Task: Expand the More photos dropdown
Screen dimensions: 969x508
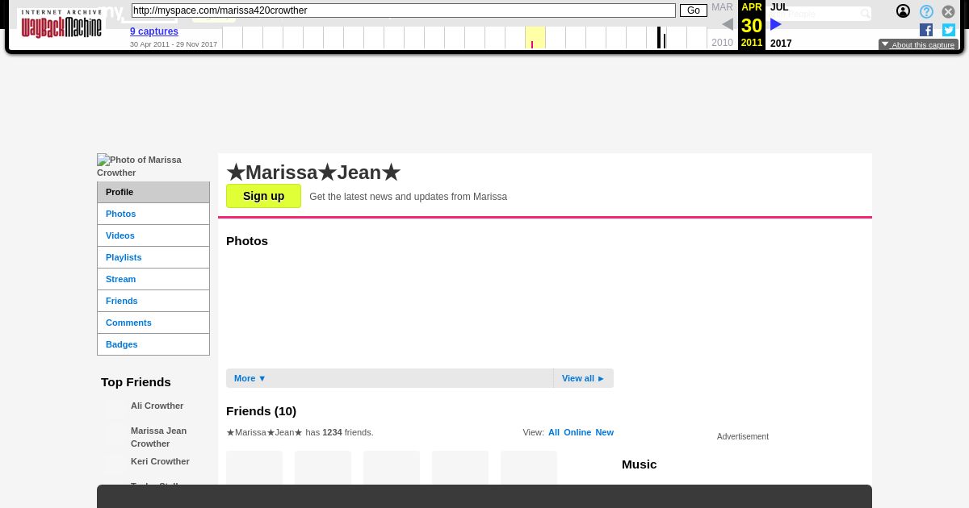Action: [x=250, y=378]
